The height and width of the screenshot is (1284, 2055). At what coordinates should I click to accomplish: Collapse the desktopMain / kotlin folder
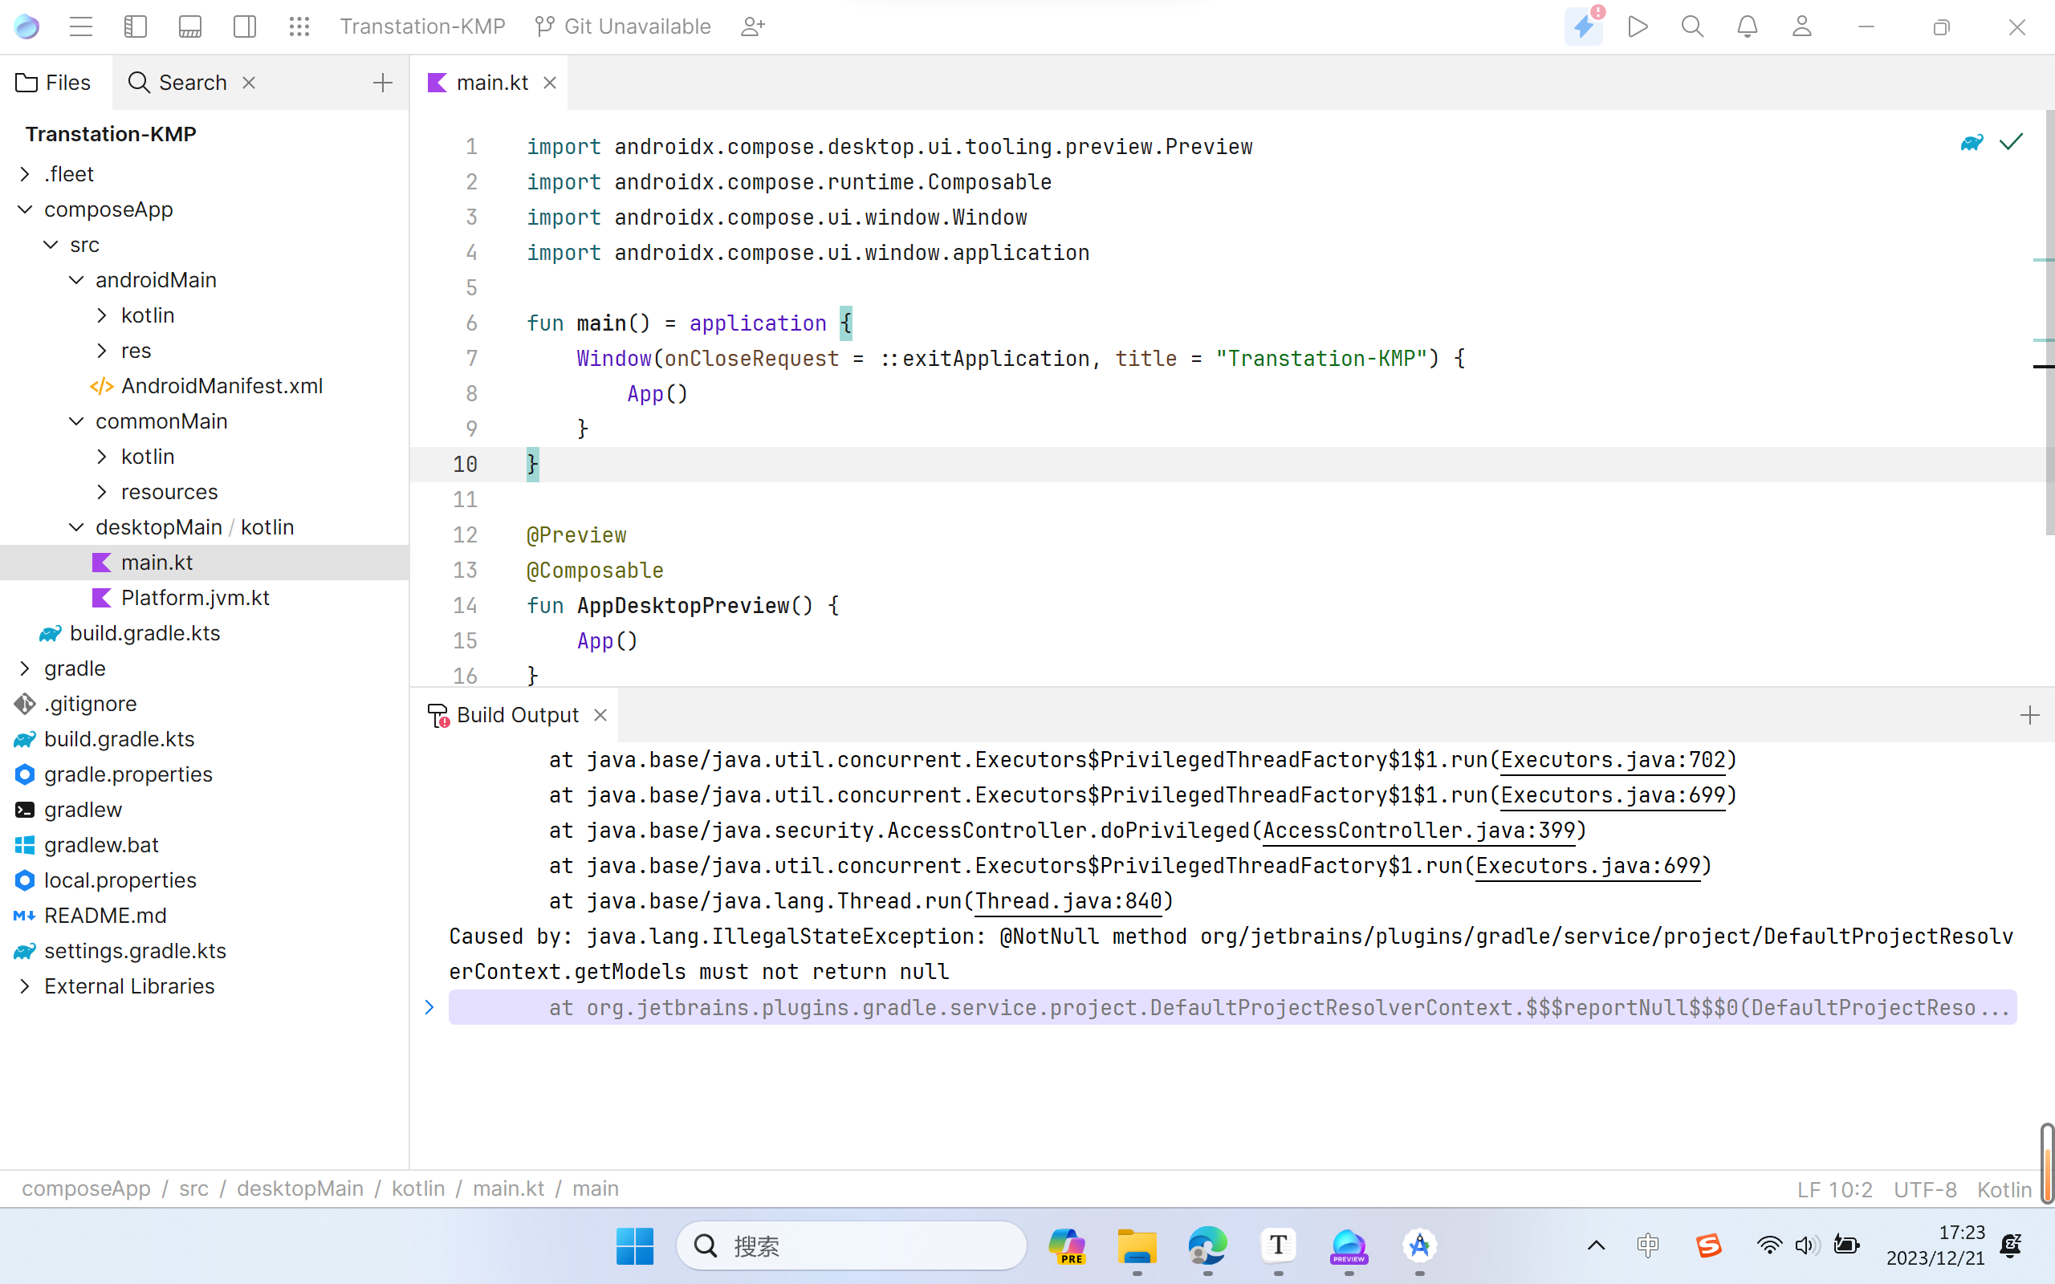pyautogui.click(x=76, y=527)
